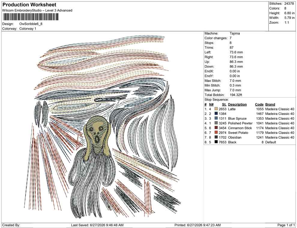
Task: Click the Height value 6.80 in
Action: 289,13
